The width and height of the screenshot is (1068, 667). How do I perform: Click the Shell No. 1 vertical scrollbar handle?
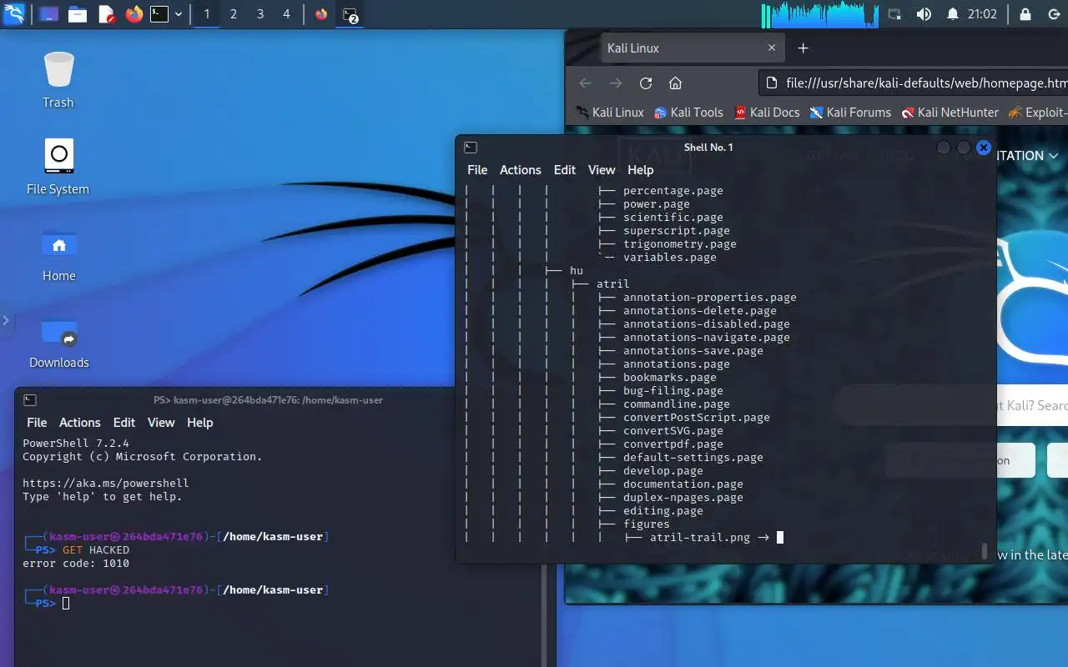985,551
